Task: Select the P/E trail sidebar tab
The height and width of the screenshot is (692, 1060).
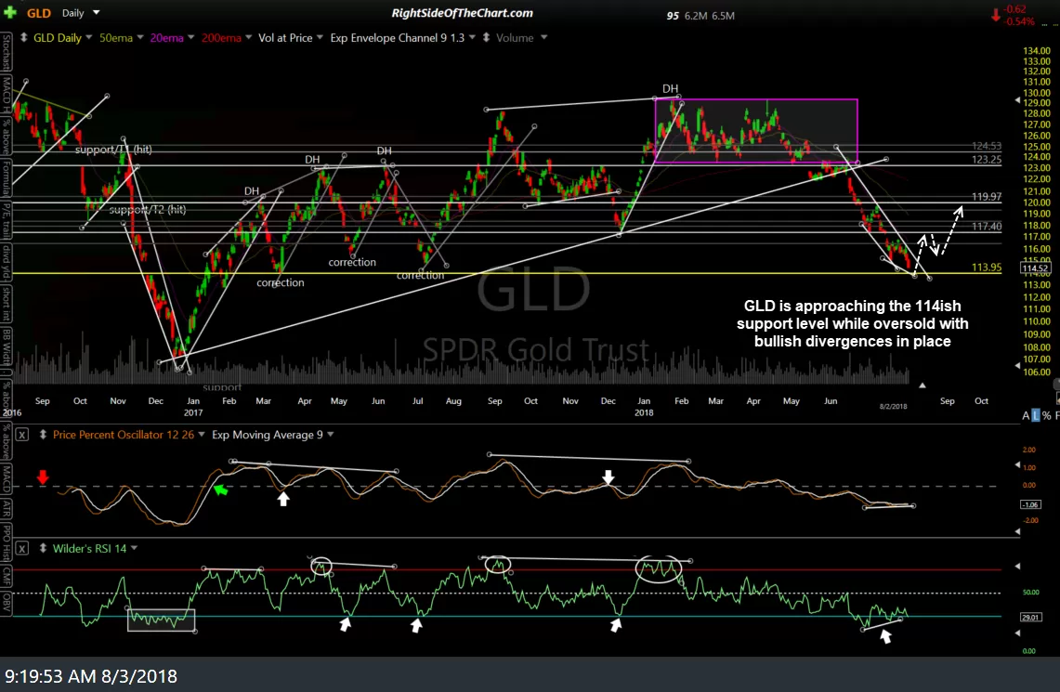Action: click(x=7, y=221)
